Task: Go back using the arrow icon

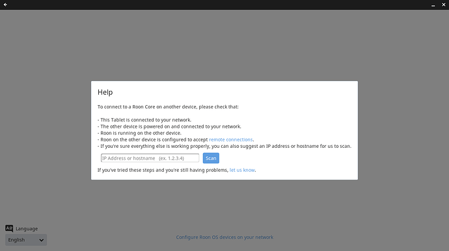Action: [5, 5]
